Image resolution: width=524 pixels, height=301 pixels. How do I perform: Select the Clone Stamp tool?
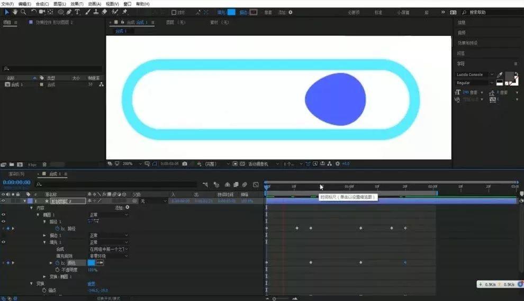[96, 12]
